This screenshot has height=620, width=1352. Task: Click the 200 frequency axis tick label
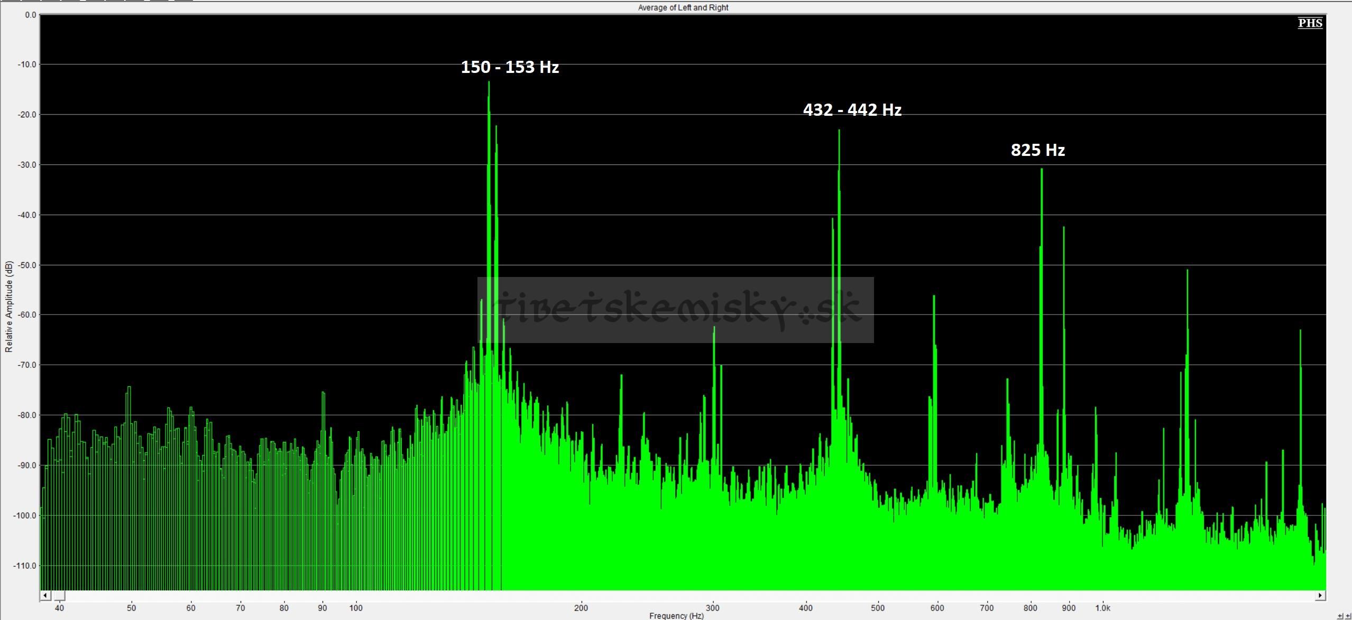coord(581,608)
